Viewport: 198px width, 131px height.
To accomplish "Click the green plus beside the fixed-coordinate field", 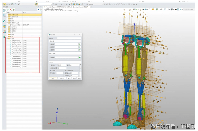I will coord(80,57).
